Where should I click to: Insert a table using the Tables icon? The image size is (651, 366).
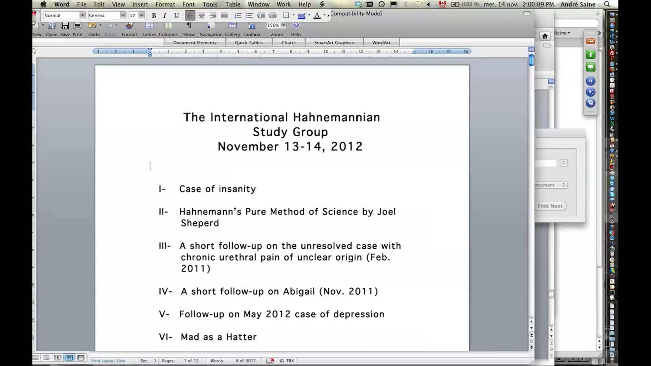coord(149,26)
